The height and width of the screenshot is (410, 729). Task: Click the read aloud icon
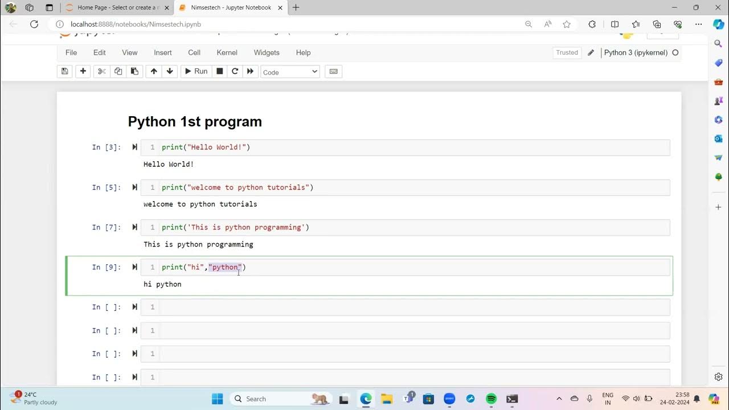[548, 24]
